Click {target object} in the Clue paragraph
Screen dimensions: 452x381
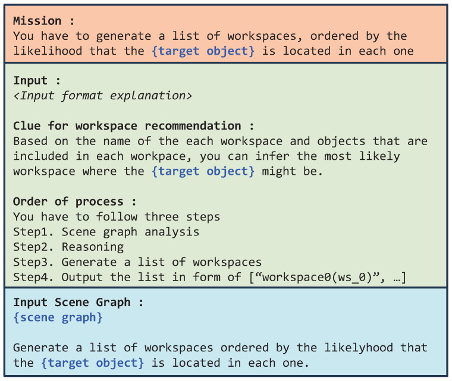click(x=203, y=171)
